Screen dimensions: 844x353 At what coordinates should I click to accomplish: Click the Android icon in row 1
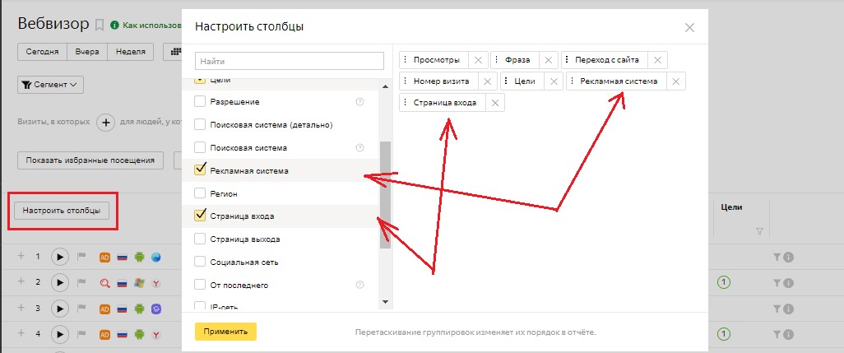139,258
